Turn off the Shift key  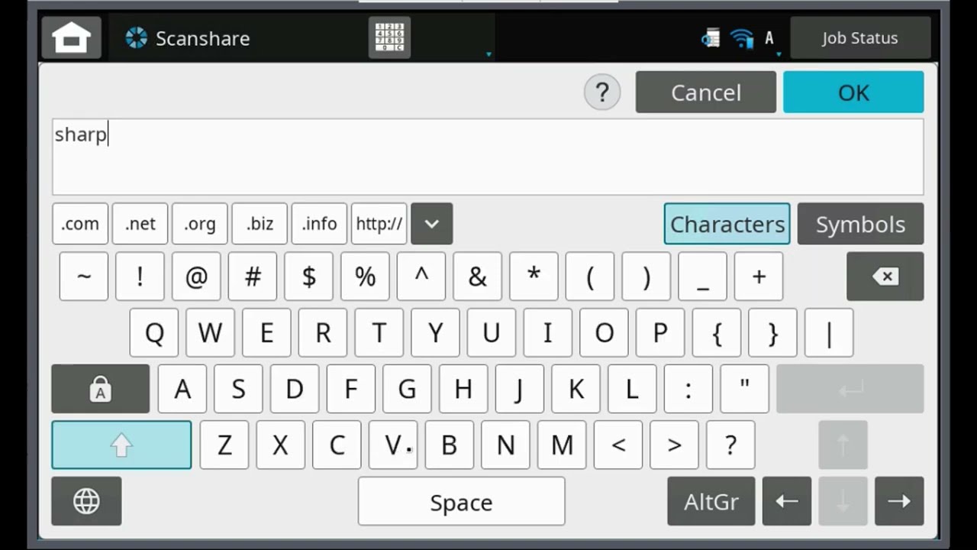click(121, 445)
